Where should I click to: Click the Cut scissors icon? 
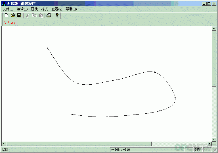28,15
